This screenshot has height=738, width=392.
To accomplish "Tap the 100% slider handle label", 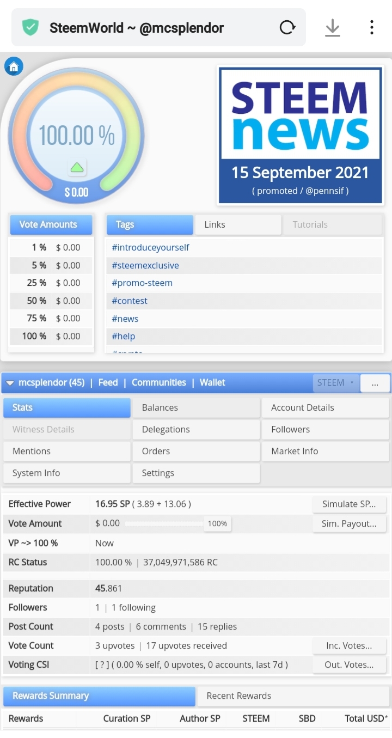I will coord(217,523).
